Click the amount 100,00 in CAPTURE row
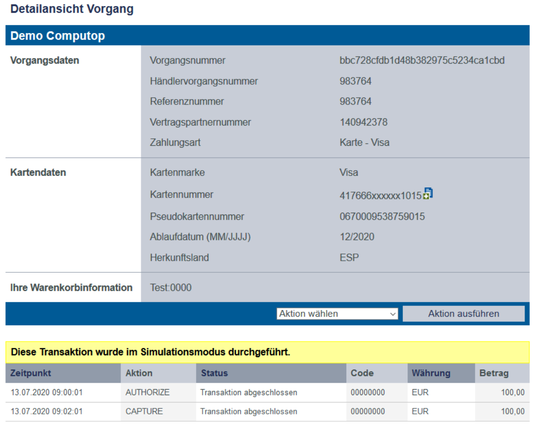Viewport: 537px width, 424px height. [x=513, y=411]
